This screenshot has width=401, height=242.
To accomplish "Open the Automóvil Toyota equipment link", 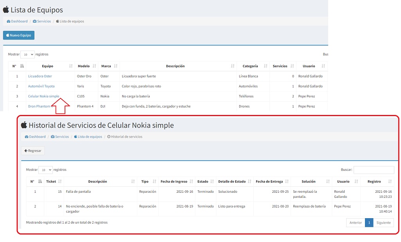I will pos(41,86).
